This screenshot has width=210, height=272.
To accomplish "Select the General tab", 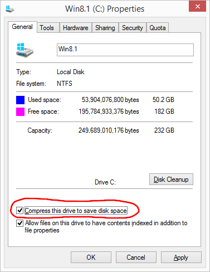I will pyautogui.click(x=22, y=27).
